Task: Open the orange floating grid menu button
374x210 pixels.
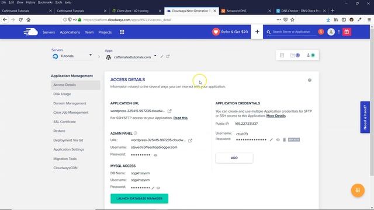Action: coord(358,190)
